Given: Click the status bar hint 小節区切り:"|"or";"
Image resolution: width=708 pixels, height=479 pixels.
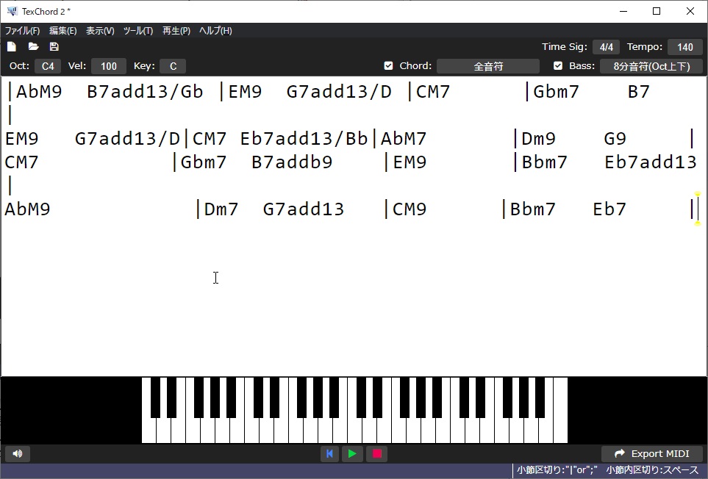Looking at the screenshot, I should pos(557,470).
